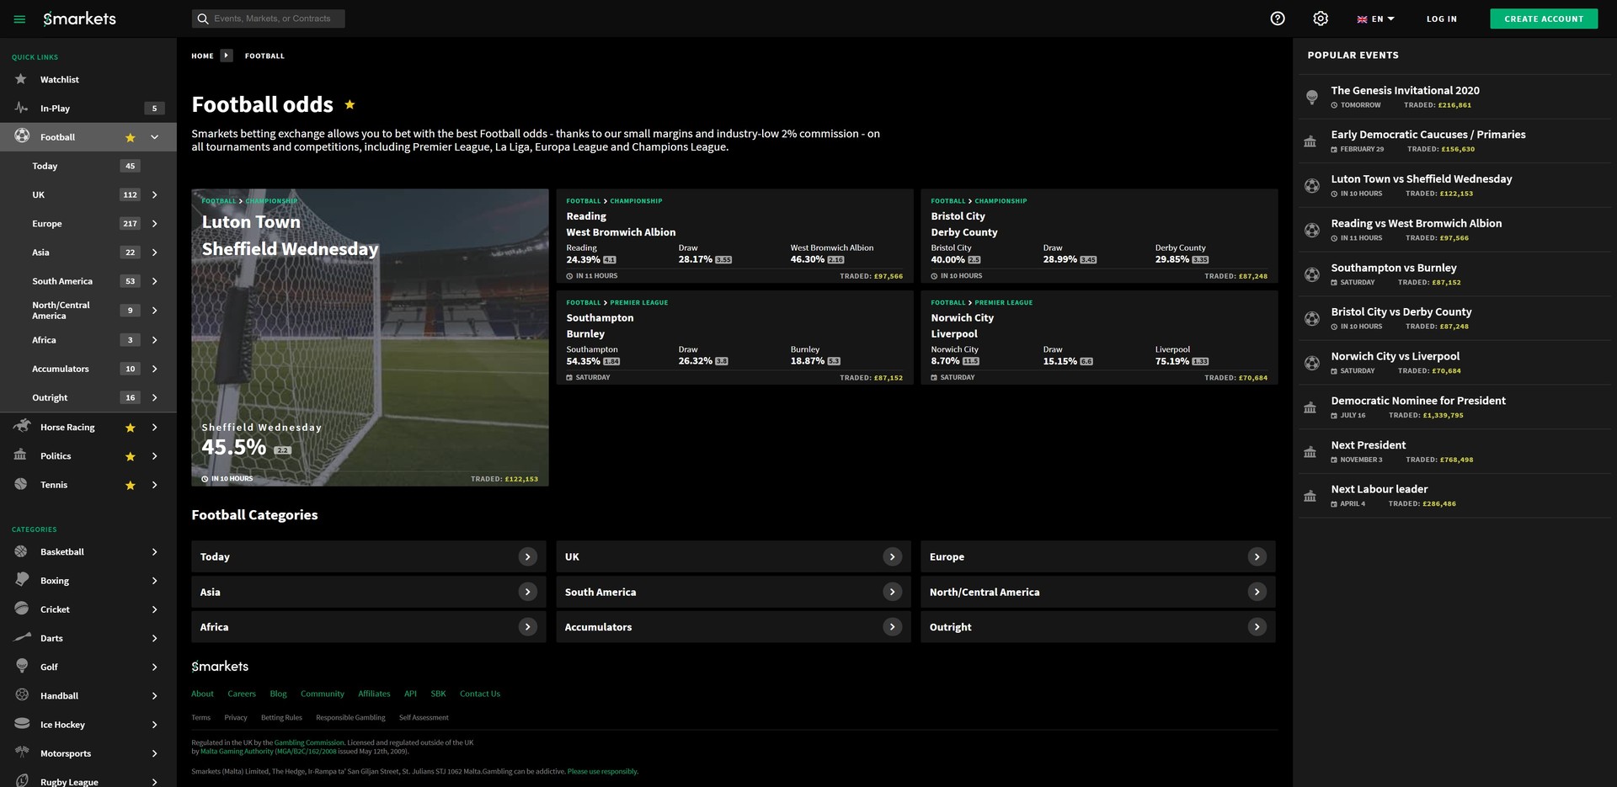Screen dimensions: 1617x787
Task: Click the Handball icon
Action: click(22, 695)
